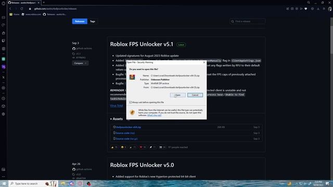Open the www.roblox.com bookmark
This screenshot has height=187, width=333.
coord(31,15)
